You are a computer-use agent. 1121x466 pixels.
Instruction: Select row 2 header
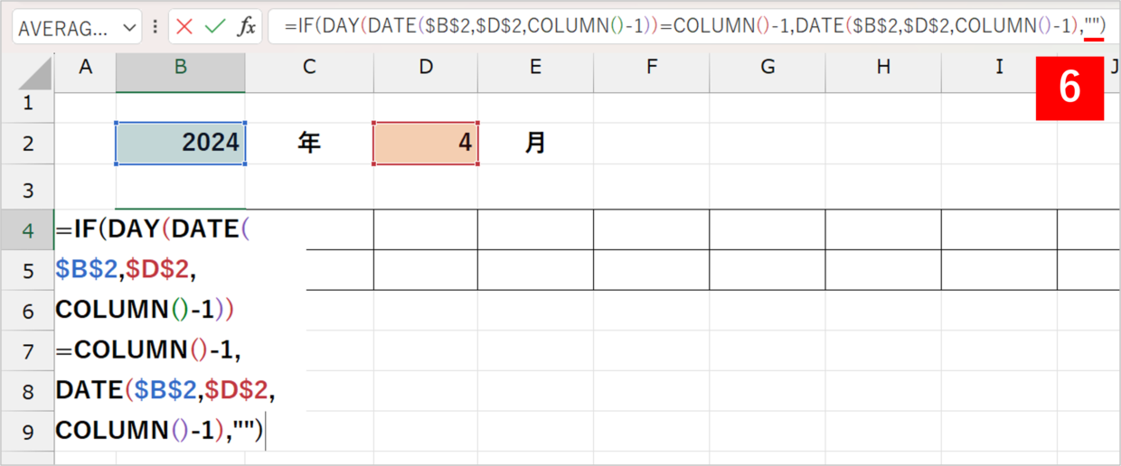click(x=27, y=144)
